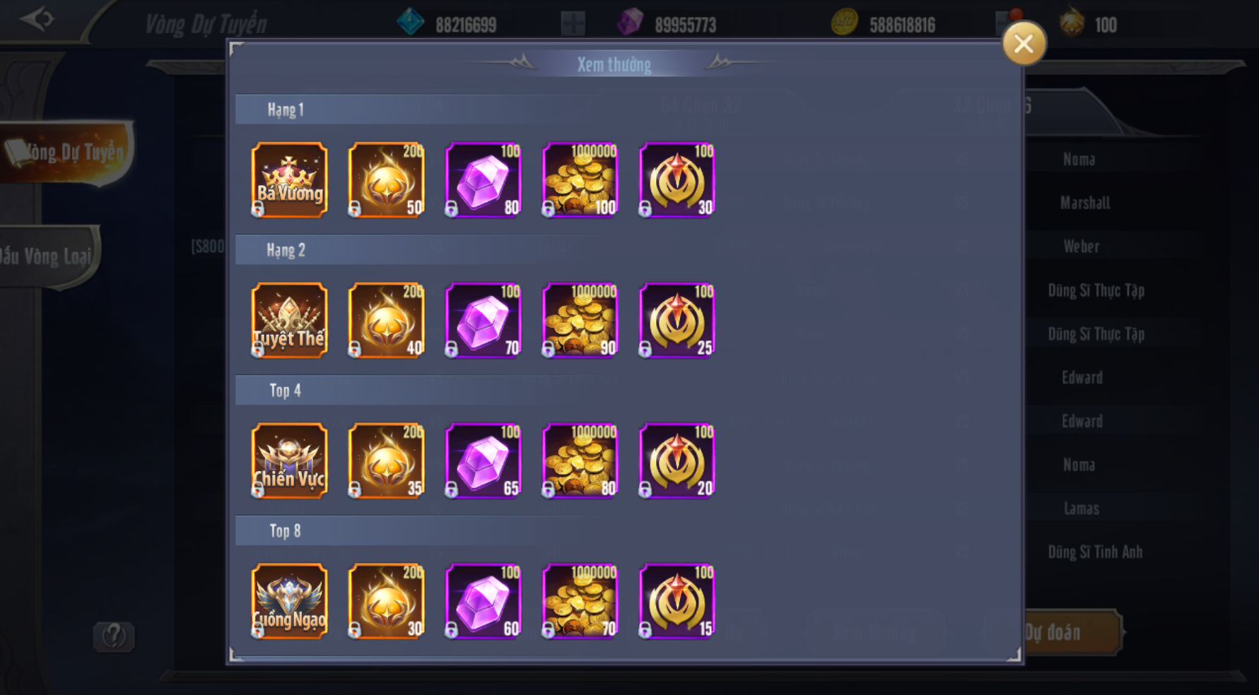
Task: Tap the Chiến Vực title reward icon
Action: click(289, 461)
